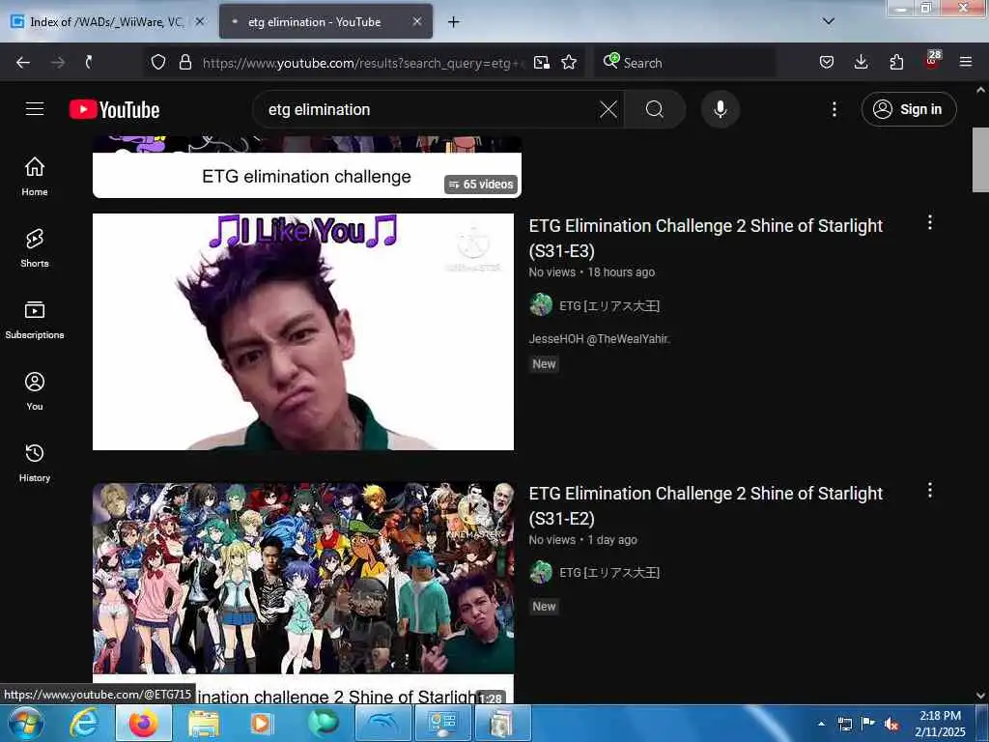Bookmark this page with the star icon
The image size is (989, 742).
coord(569,62)
